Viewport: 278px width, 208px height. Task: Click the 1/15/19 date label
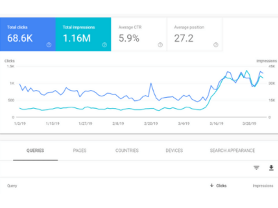(53, 123)
